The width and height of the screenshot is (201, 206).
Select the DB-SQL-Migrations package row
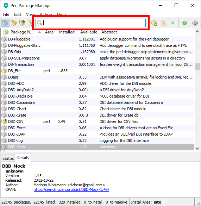click(98, 58)
